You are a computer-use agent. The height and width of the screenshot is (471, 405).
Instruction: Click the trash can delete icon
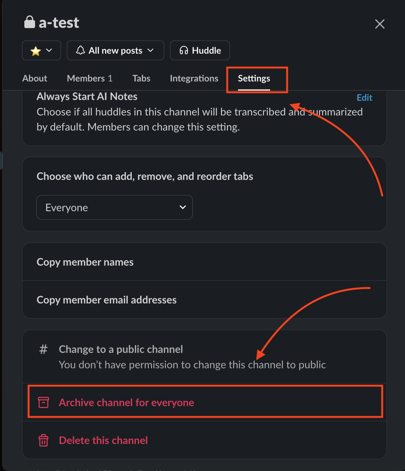pos(43,441)
